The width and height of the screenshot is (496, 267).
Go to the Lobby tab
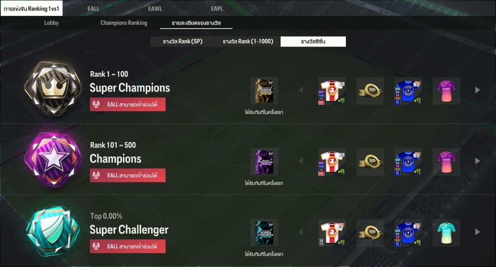click(51, 23)
